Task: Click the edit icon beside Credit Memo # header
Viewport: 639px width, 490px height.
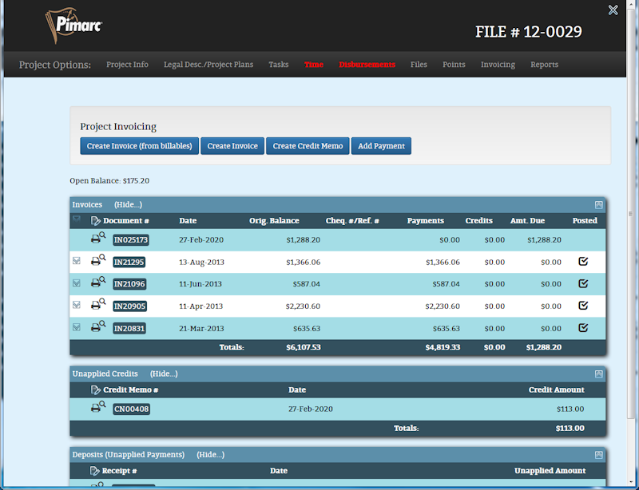Action: click(95, 389)
